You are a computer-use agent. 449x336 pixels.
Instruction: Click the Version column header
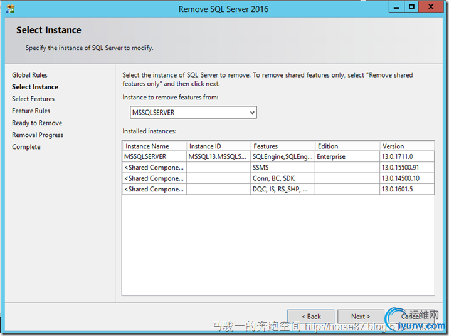click(406, 146)
